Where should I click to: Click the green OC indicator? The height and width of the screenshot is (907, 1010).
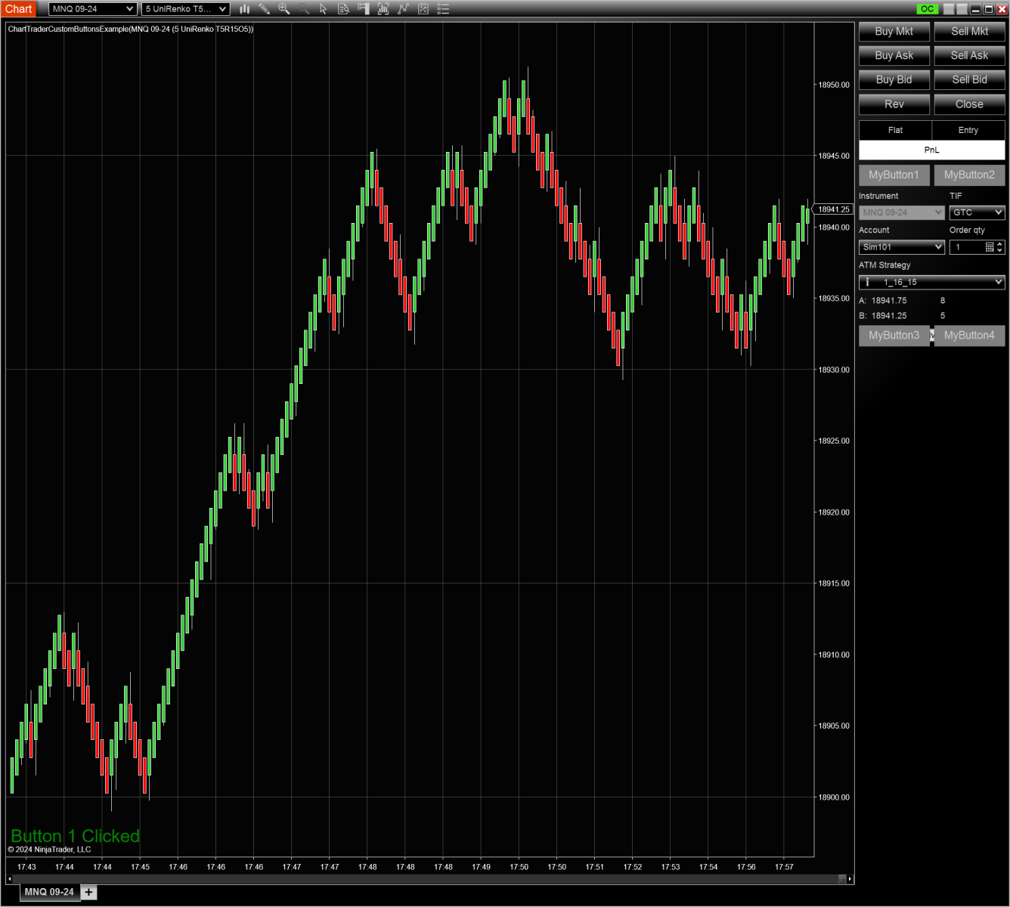click(x=928, y=9)
